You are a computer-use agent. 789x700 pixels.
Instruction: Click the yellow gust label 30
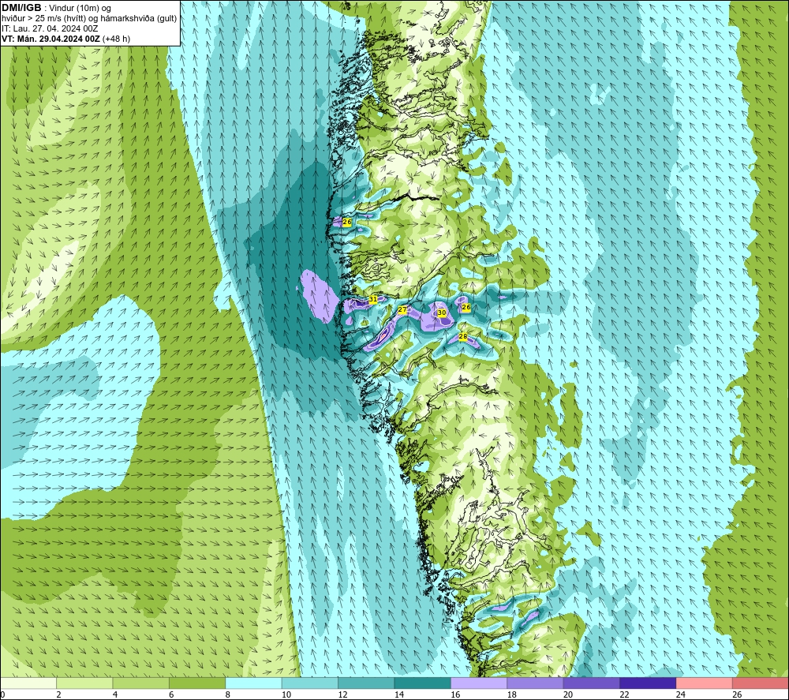pyautogui.click(x=442, y=313)
